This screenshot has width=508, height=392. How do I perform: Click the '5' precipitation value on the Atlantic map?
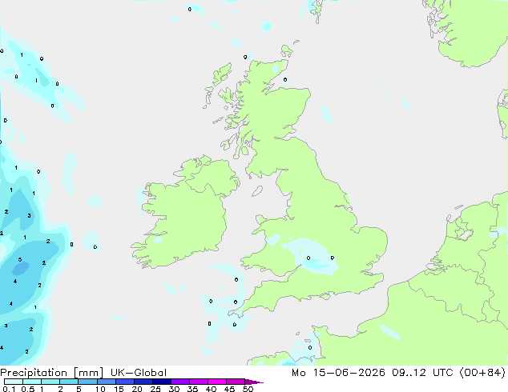pyautogui.click(x=20, y=260)
